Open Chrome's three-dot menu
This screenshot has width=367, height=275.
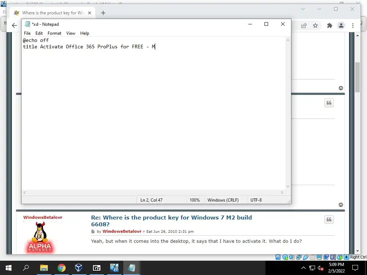pyautogui.click(x=353, y=25)
